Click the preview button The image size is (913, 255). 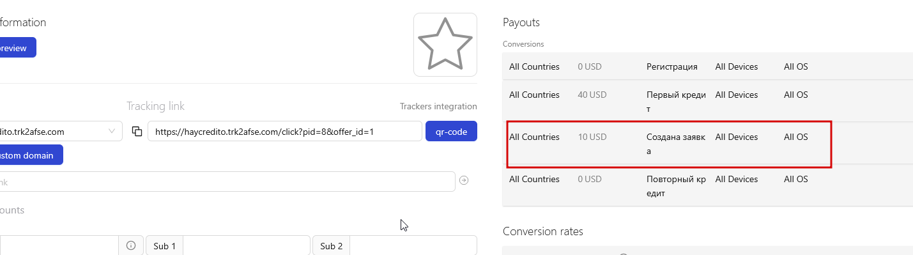coord(18,47)
